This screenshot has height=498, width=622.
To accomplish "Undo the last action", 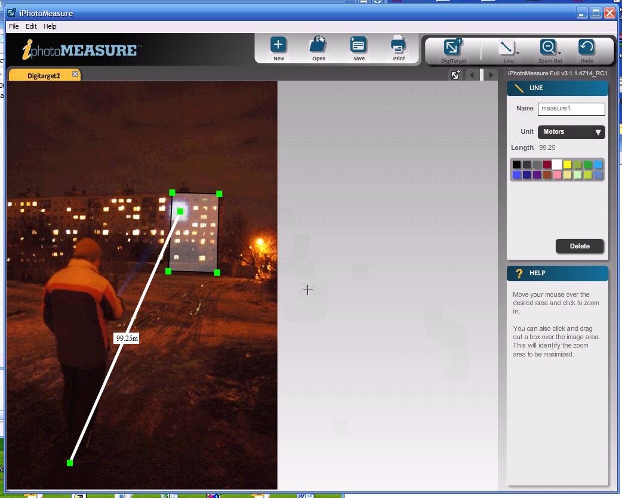I will [x=586, y=48].
